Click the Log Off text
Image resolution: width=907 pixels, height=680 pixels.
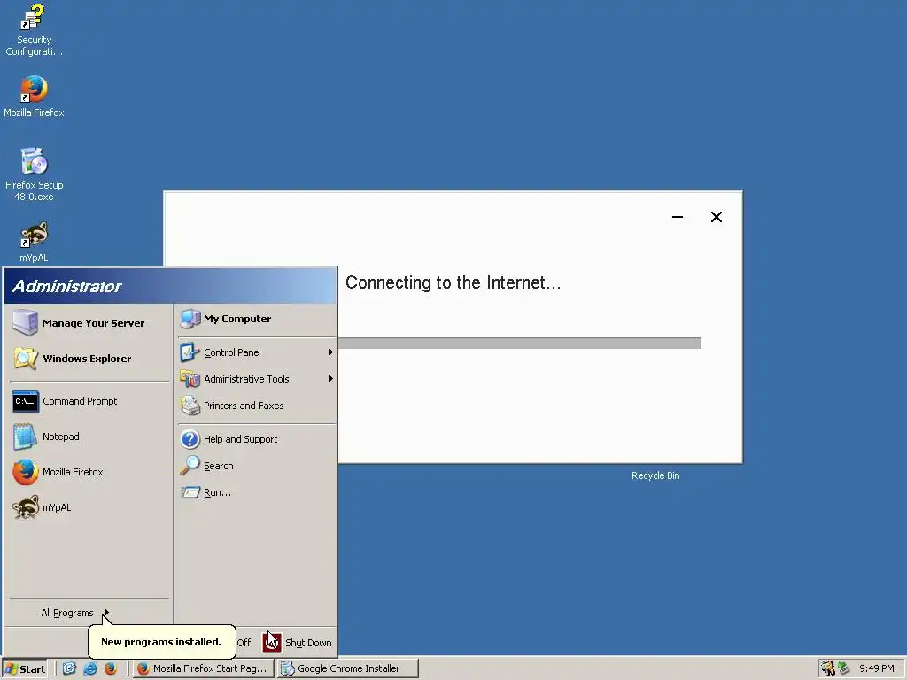(x=244, y=643)
